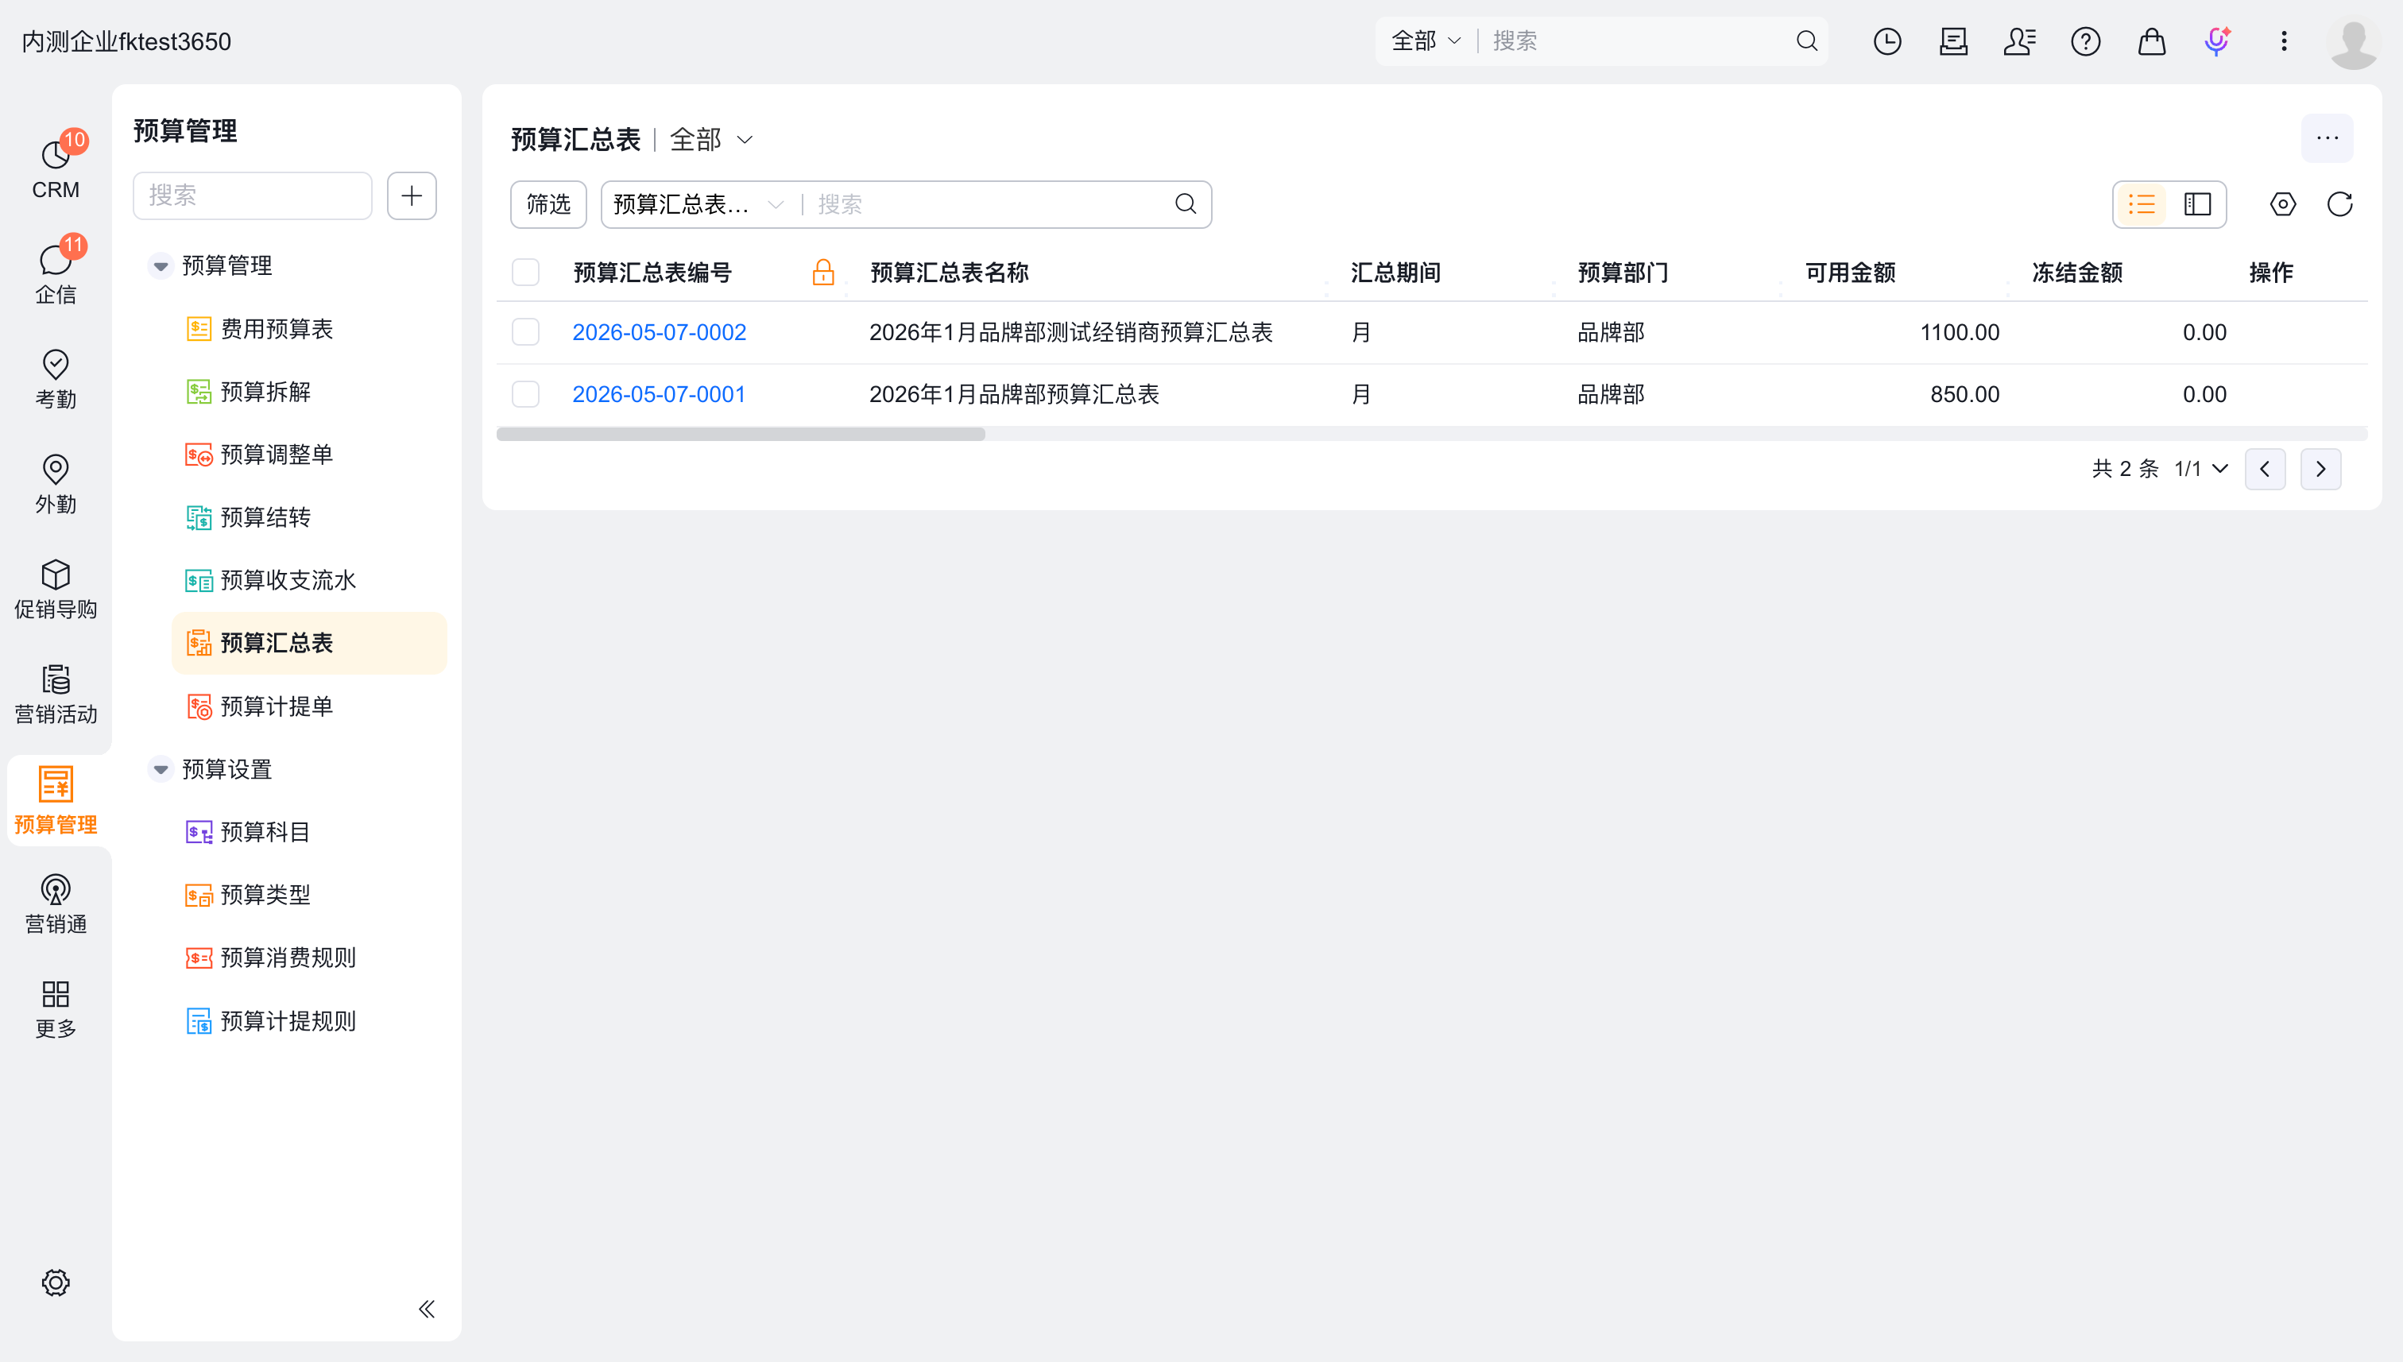Screen dimensions: 2403x1362
Task: Click the 筛选 filter button
Action: click(548, 204)
